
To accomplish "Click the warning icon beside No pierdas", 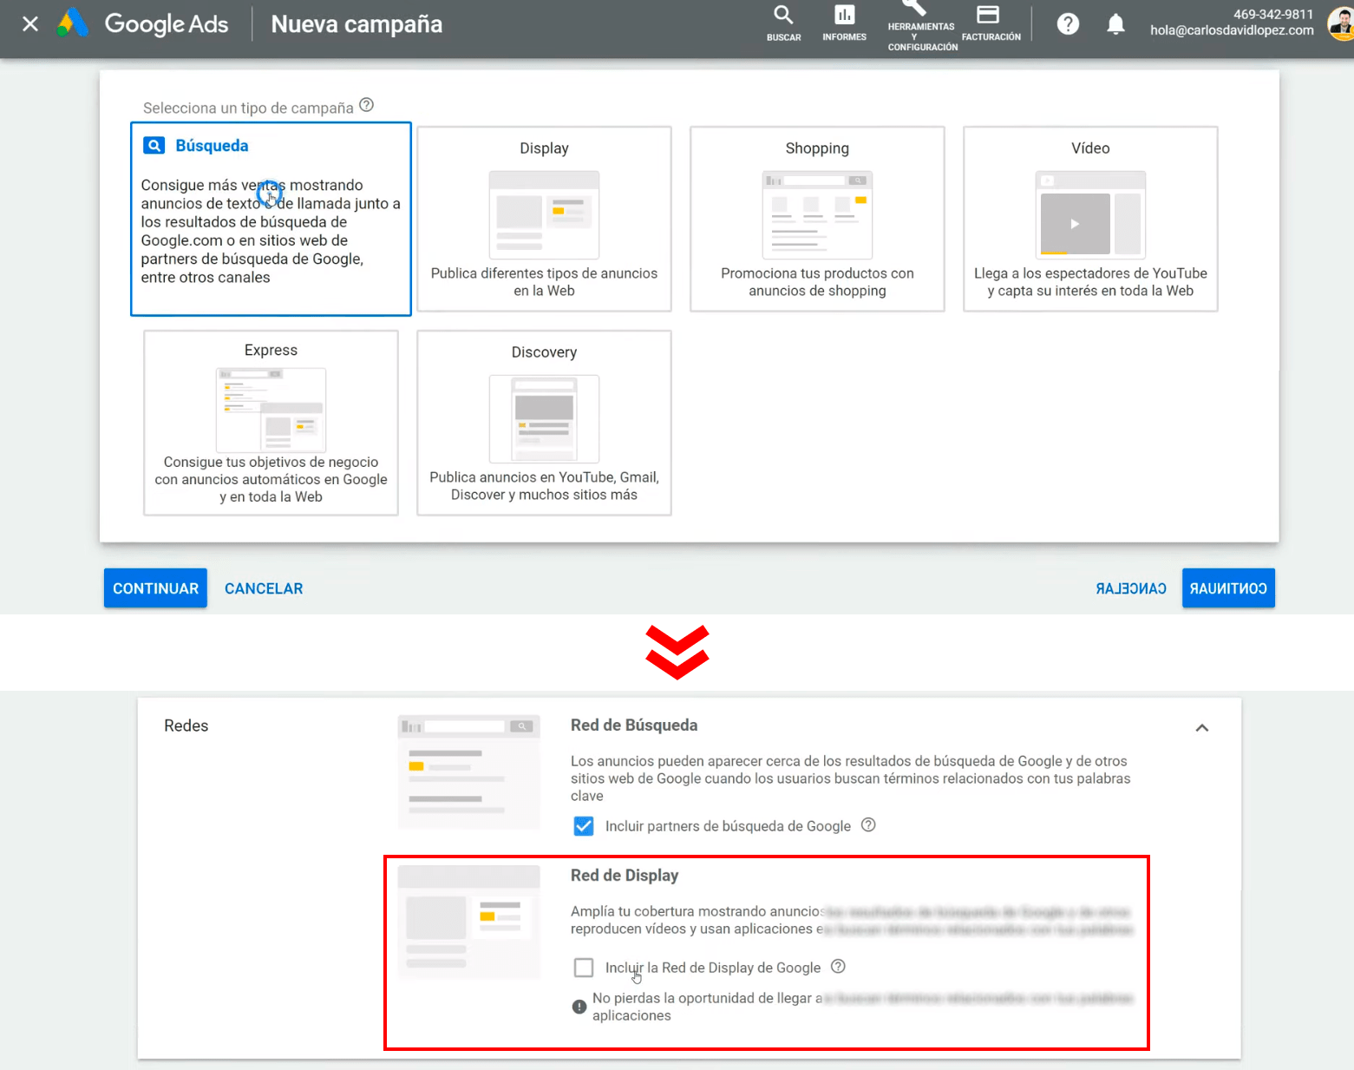I will pyautogui.click(x=579, y=1007).
